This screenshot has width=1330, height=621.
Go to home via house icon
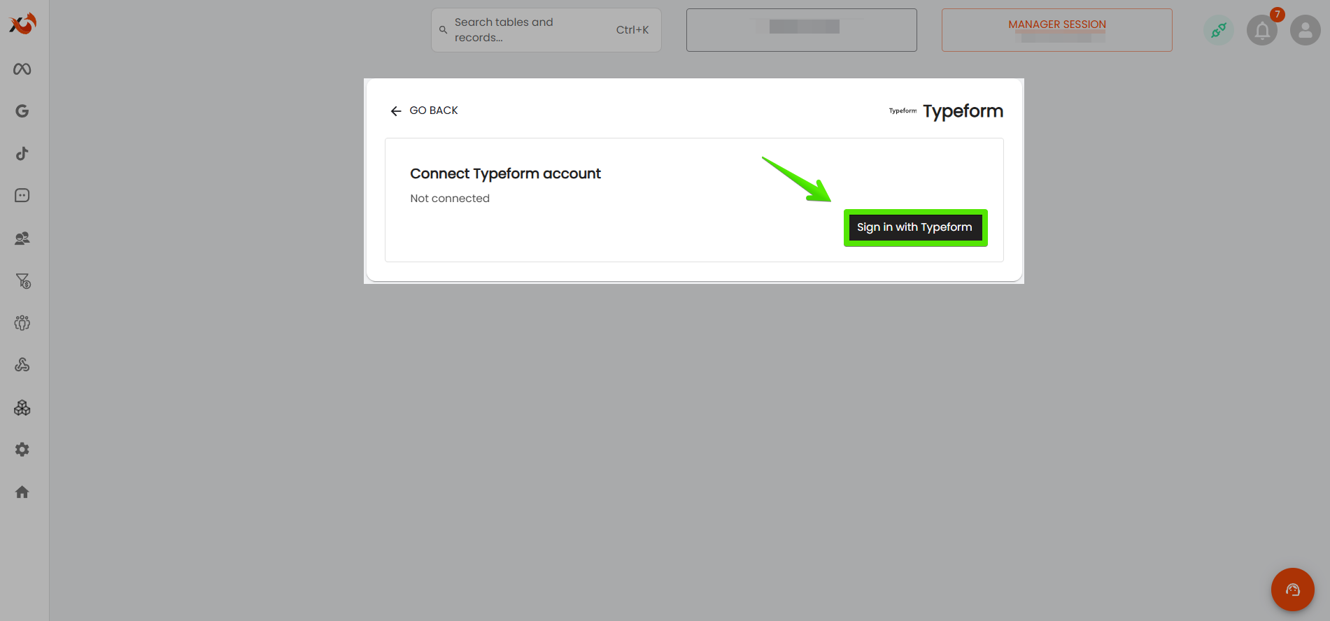pyautogui.click(x=22, y=492)
